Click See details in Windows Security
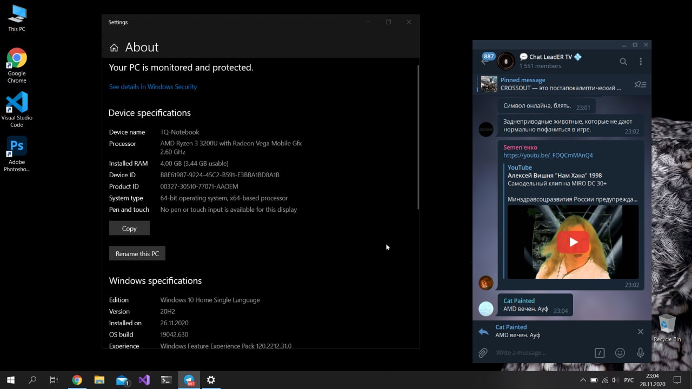Viewport: 692px width, 389px height. [x=153, y=86]
